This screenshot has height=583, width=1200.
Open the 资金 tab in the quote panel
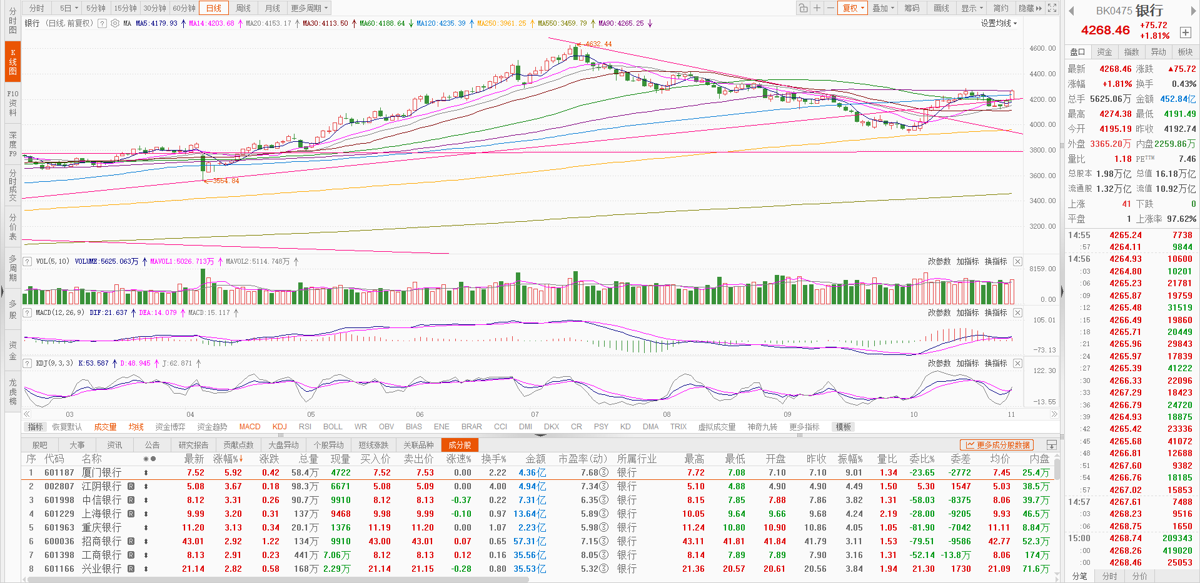coord(1104,52)
